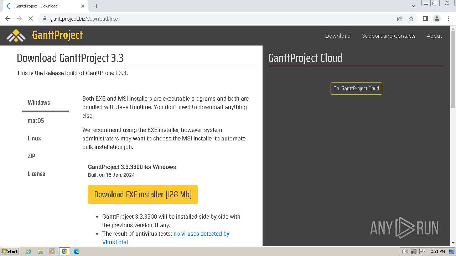Click Chrome icon in taskbar
Screen dimensions: 456x256
coord(64,251)
